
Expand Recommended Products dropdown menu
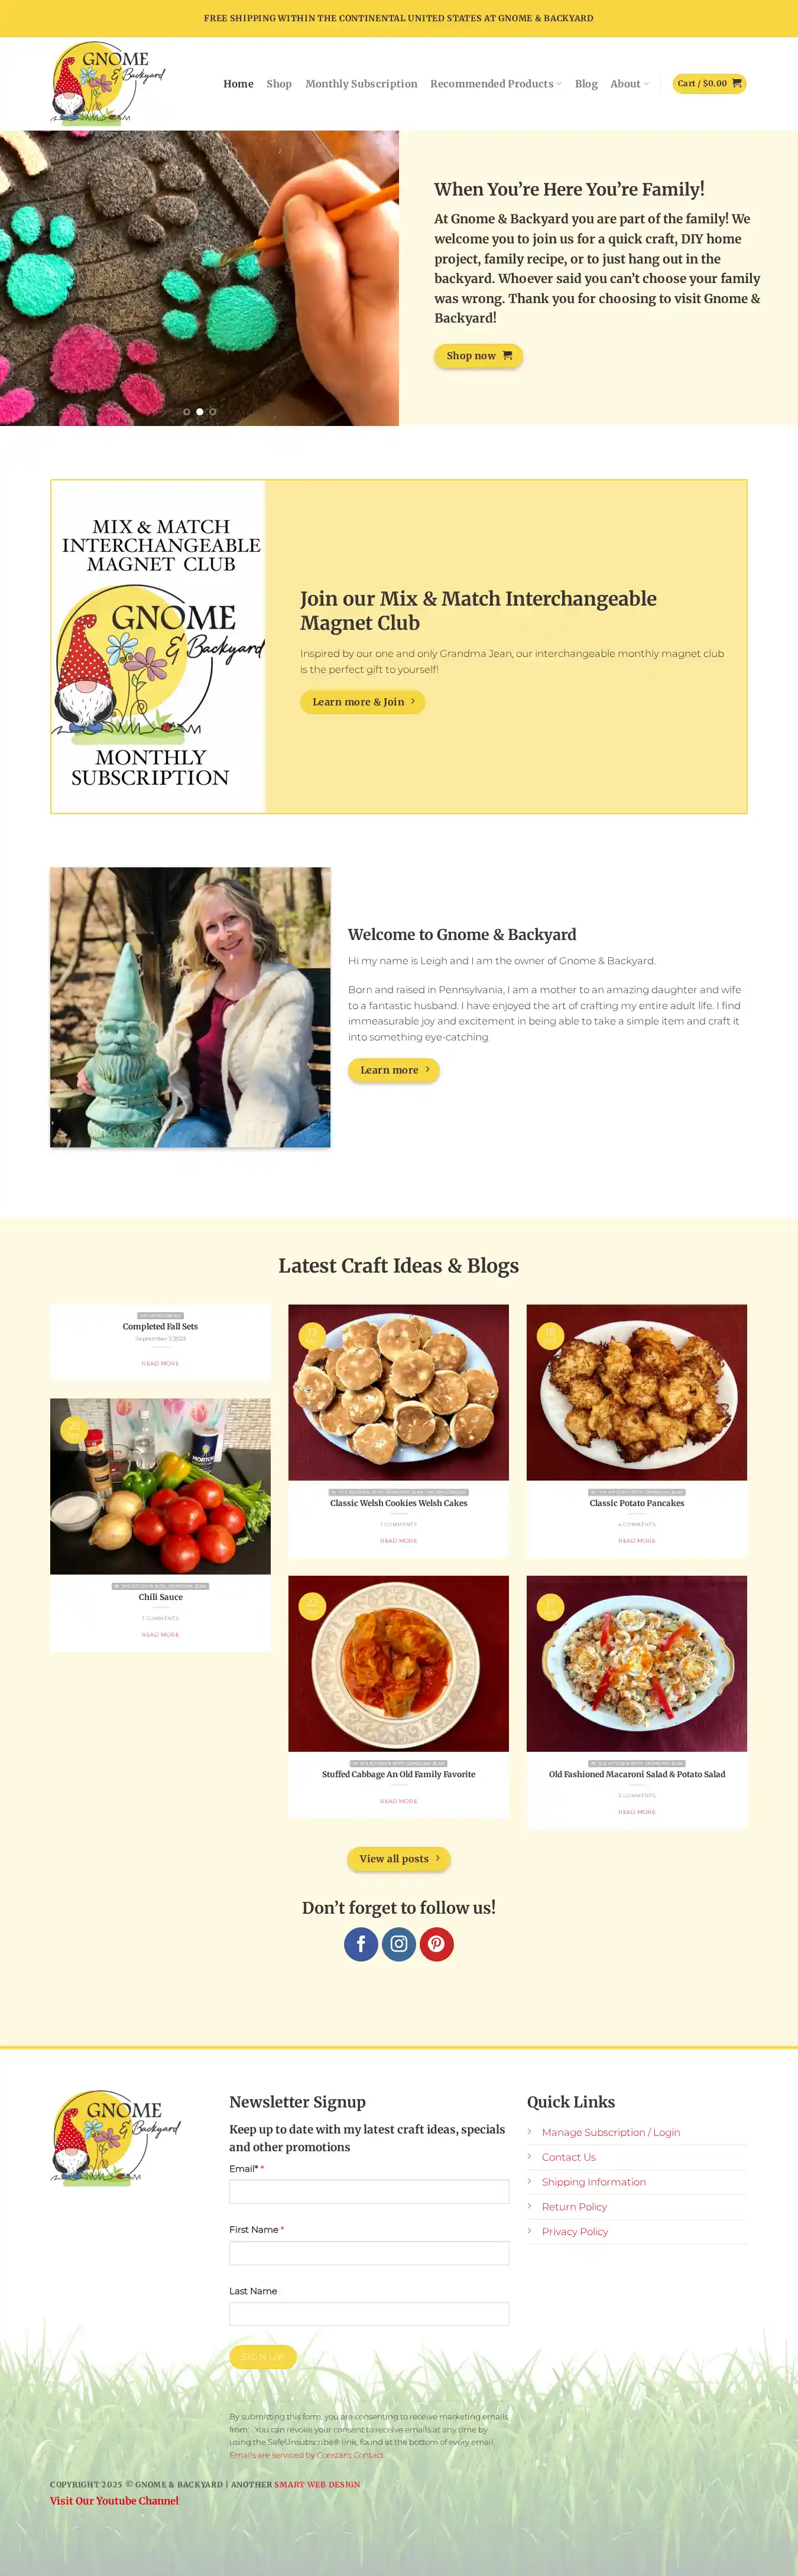(x=496, y=84)
